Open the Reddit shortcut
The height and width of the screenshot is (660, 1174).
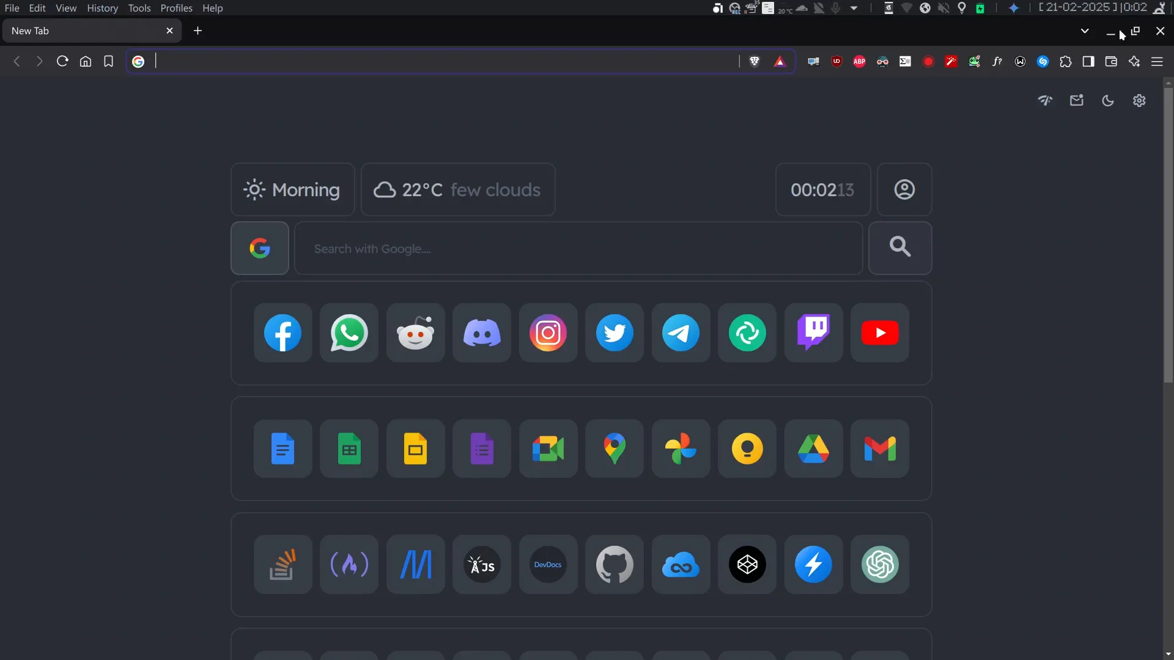(416, 333)
